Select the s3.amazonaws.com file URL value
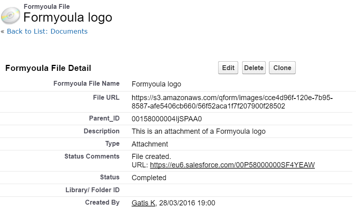Viewport: 356px width, 209px height. tap(232, 102)
